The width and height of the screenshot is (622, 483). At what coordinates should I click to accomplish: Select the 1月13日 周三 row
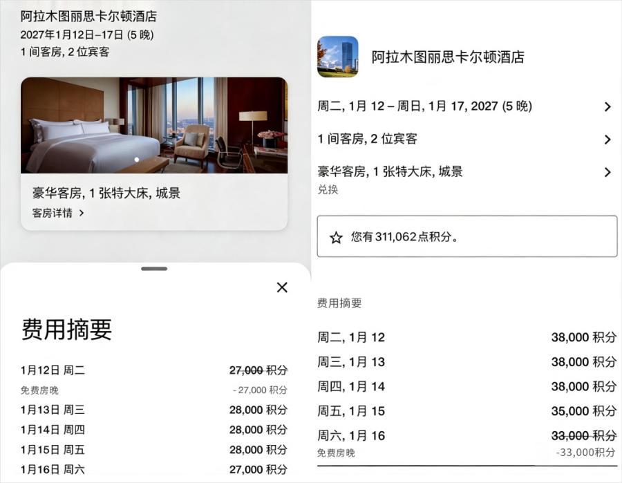tap(154, 410)
